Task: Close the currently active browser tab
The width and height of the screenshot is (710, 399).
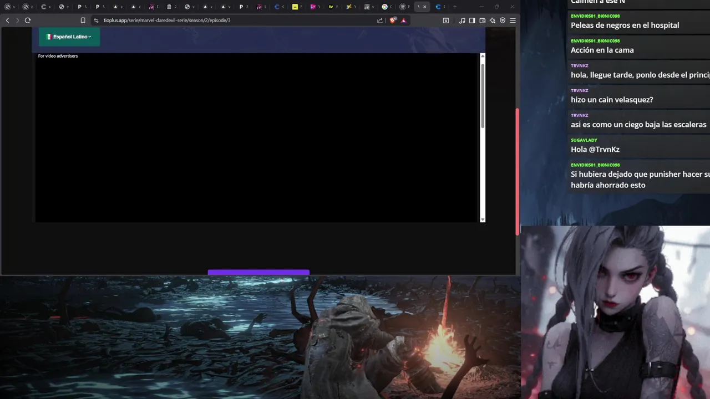Action: [425, 7]
